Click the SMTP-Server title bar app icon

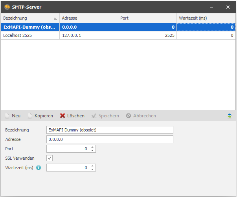click(x=7, y=7)
